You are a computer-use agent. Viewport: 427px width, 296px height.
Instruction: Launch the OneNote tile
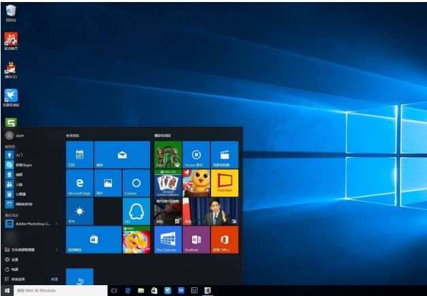(x=196, y=240)
